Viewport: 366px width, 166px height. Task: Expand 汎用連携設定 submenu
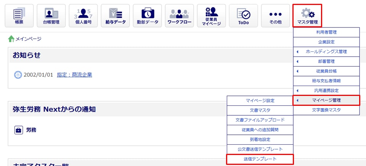tap(326, 91)
